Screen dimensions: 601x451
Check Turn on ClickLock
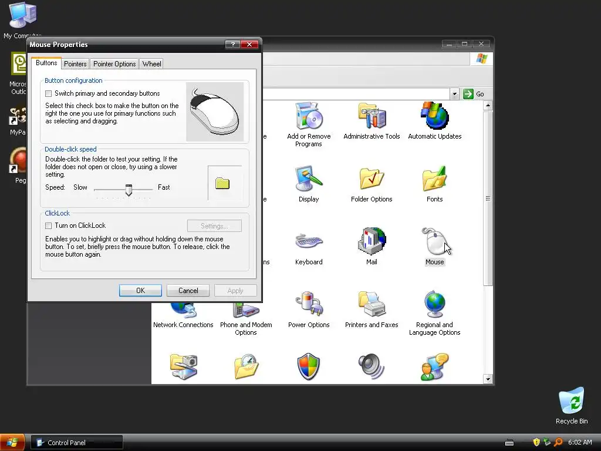point(48,225)
